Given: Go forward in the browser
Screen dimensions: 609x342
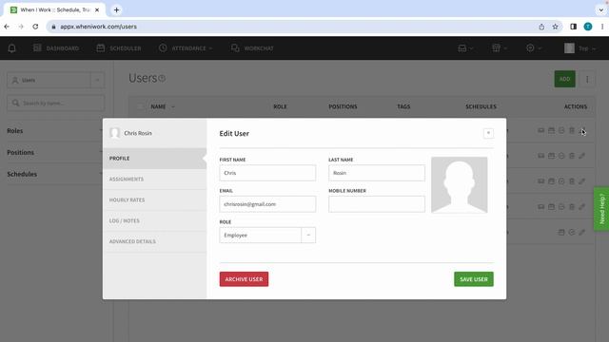Looking at the screenshot, I should pos(21,27).
